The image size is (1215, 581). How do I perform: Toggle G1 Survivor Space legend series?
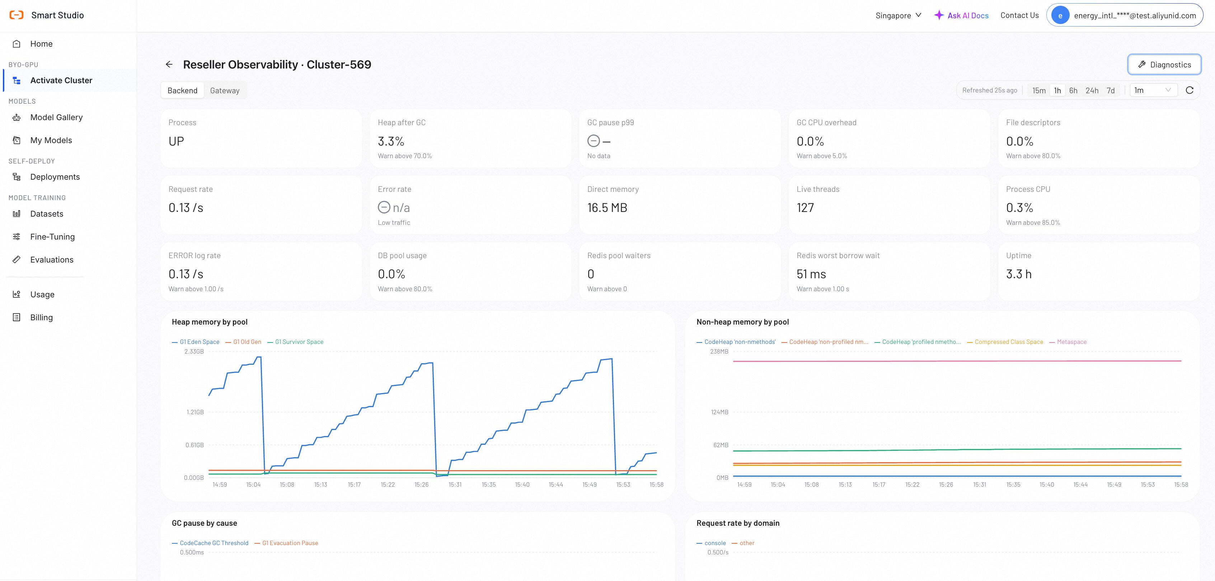[295, 342]
